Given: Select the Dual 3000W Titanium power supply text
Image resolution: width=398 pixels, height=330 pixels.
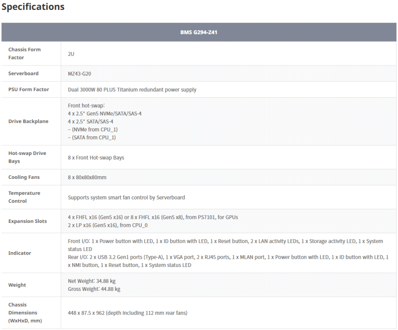Looking at the screenshot, I should 132,90.
